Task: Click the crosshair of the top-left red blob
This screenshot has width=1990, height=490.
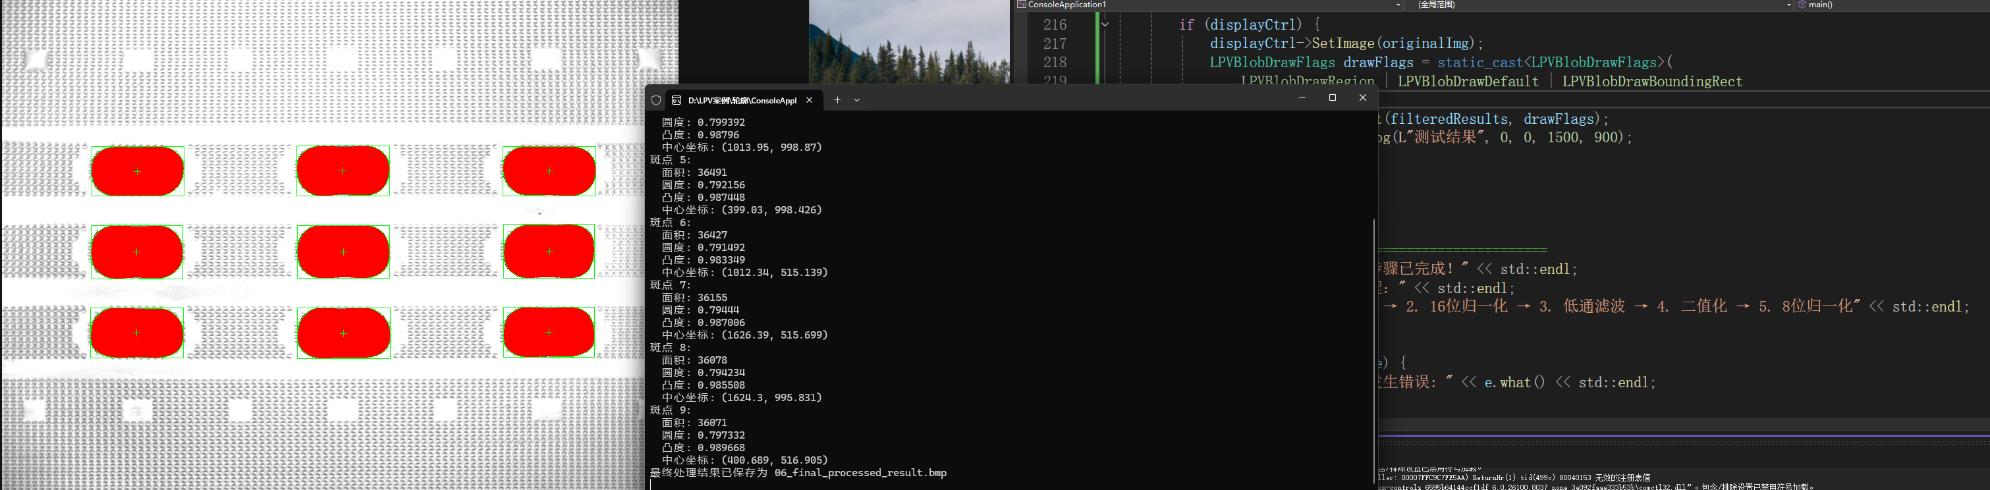Action: point(138,172)
